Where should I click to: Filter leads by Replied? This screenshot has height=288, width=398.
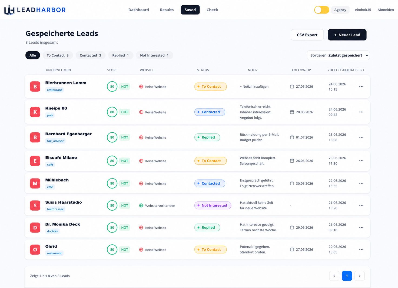[x=121, y=55]
